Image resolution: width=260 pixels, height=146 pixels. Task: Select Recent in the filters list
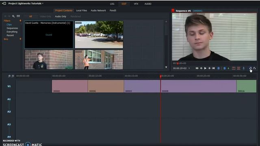click(x=10, y=35)
